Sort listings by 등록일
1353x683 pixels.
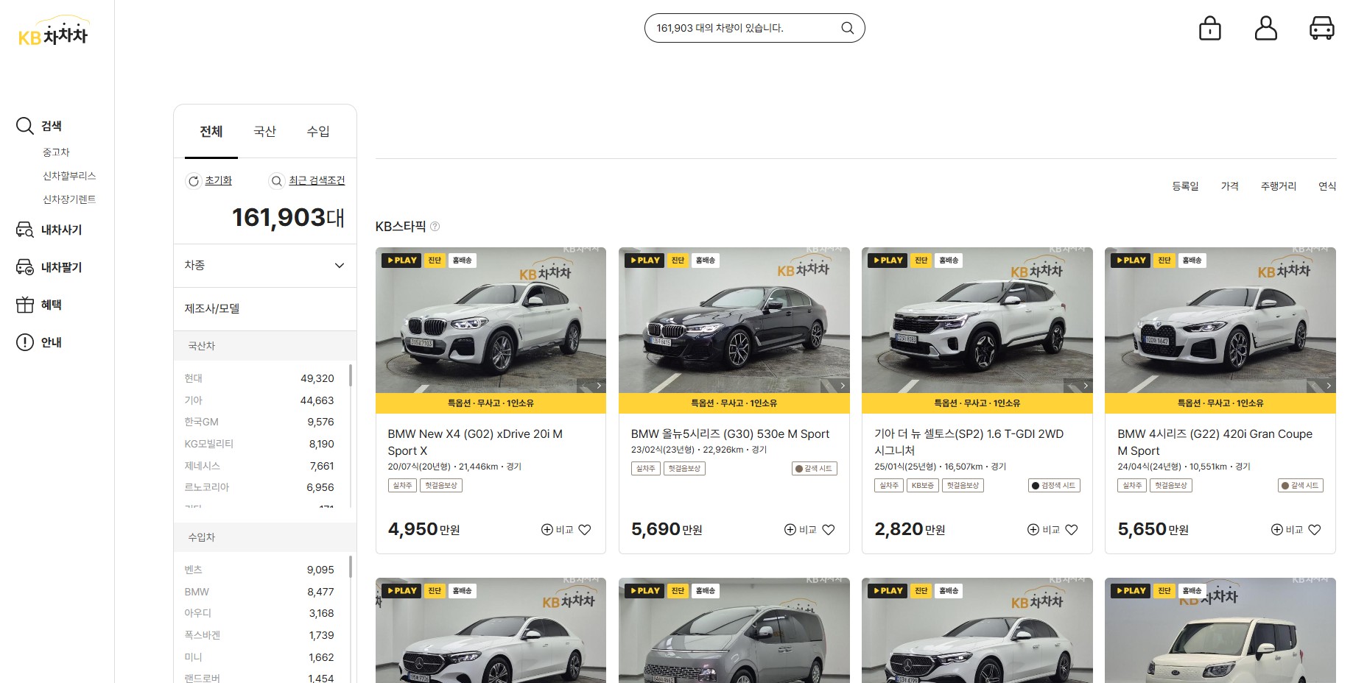click(1185, 186)
